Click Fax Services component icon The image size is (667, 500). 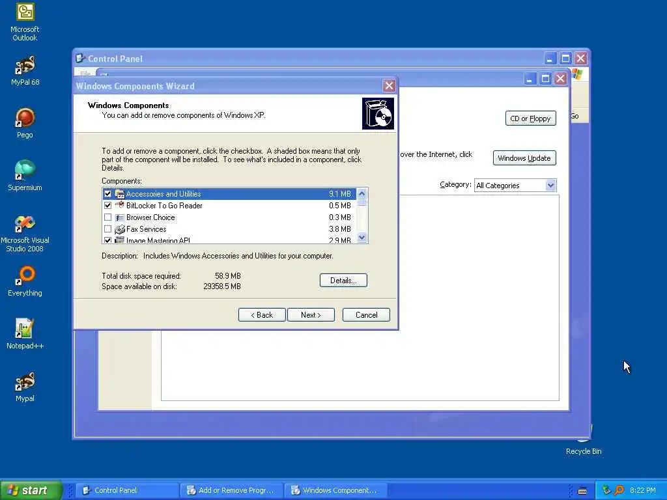point(120,229)
